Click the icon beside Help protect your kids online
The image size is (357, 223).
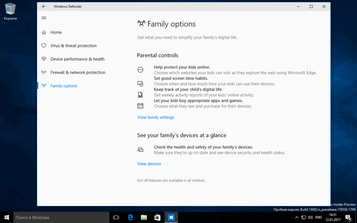(140, 70)
